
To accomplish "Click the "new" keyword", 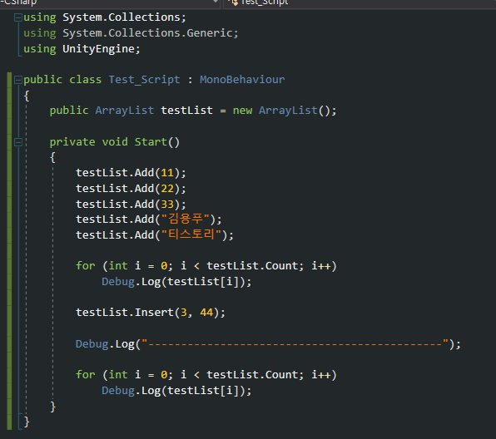I will click(243, 111).
